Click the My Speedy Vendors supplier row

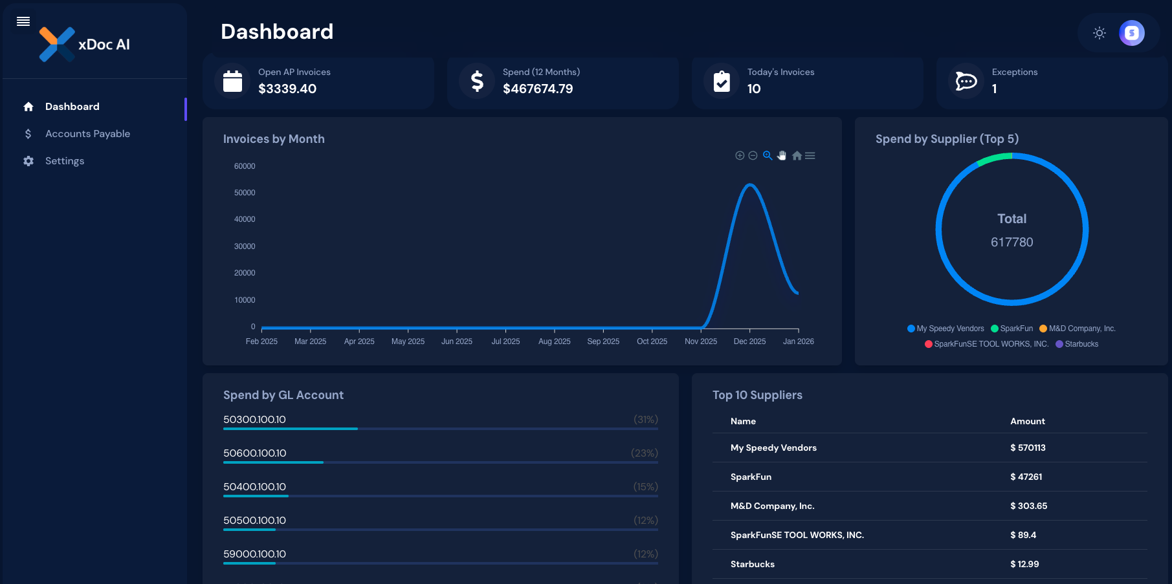click(x=773, y=448)
